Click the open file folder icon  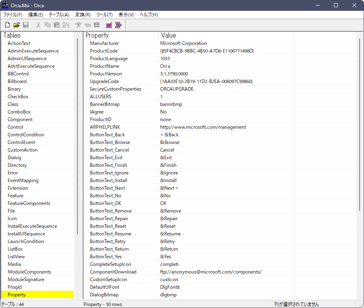point(16,25)
